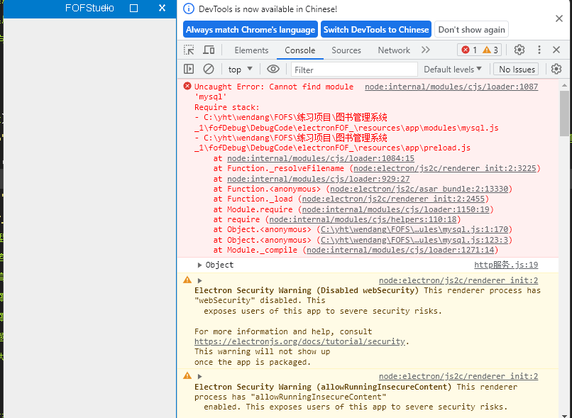This screenshot has height=418, width=572.
Task: Activate the inspect element picker icon
Action: point(189,50)
